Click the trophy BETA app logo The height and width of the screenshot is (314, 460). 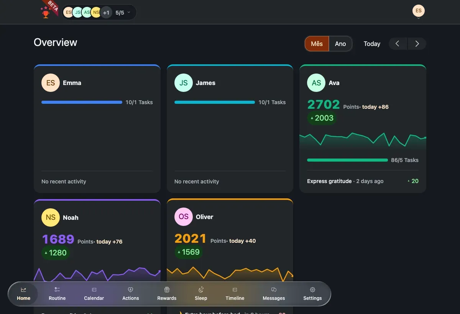click(48, 10)
